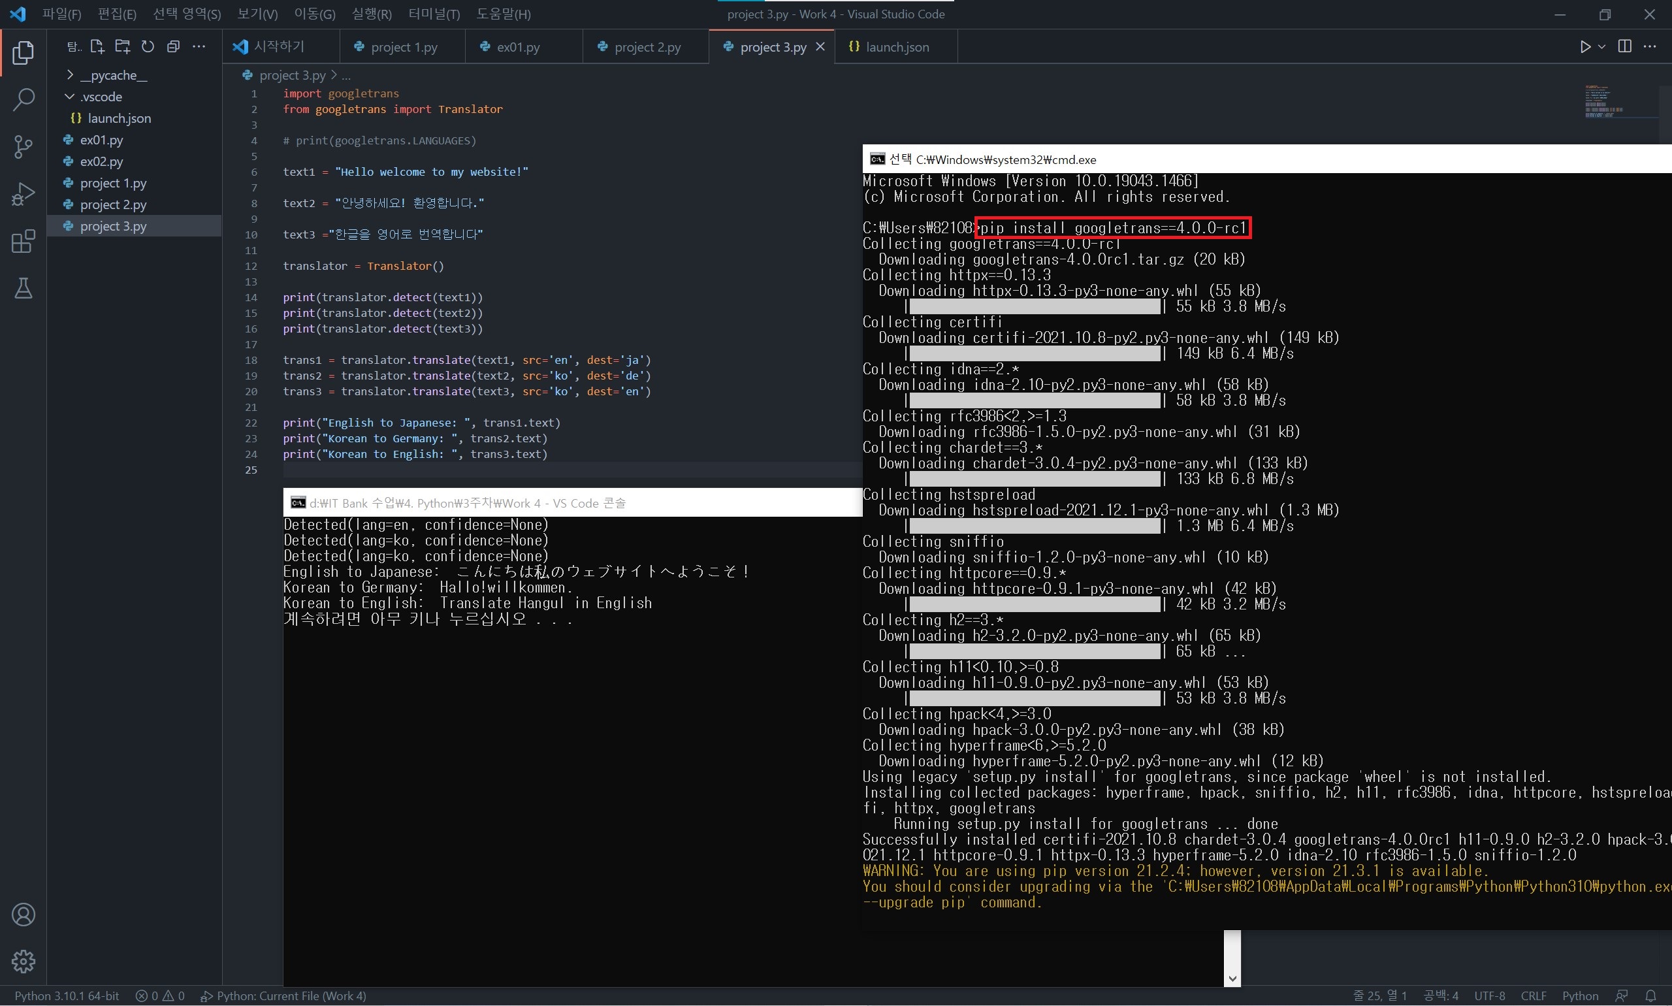This screenshot has width=1672, height=1006.
Task: Click Python 3.10.1 64-bit interpreter selector
Action: [x=67, y=996]
